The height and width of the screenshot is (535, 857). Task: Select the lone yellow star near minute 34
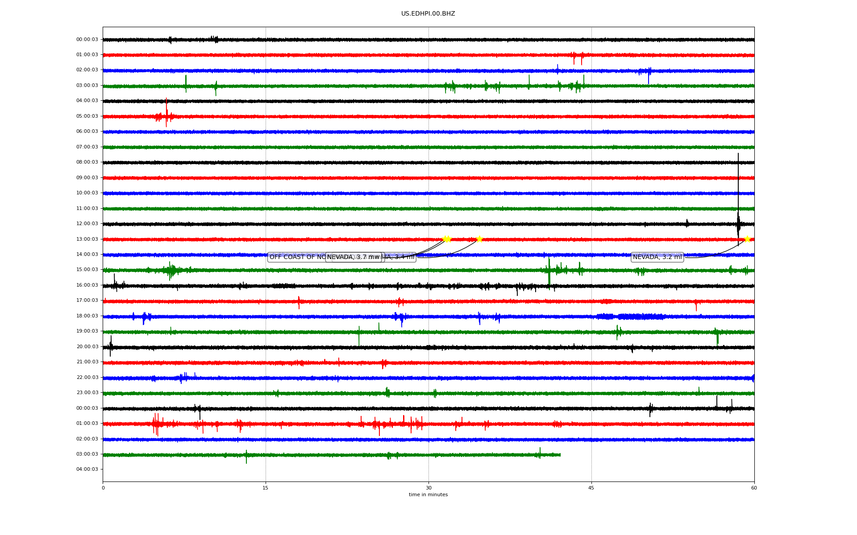point(479,239)
